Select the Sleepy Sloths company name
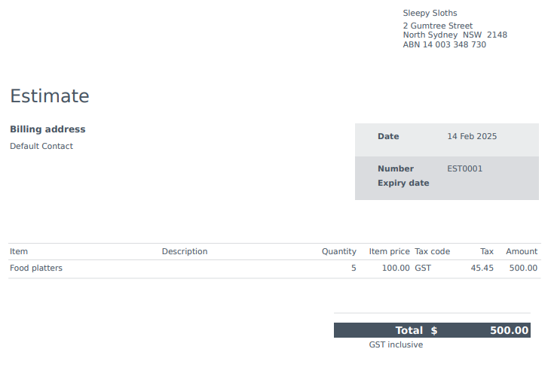The height and width of the screenshot is (367, 551). tap(430, 14)
